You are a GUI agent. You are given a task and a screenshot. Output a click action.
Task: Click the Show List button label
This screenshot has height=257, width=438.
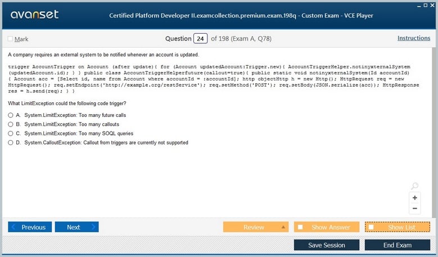click(401, 227)
